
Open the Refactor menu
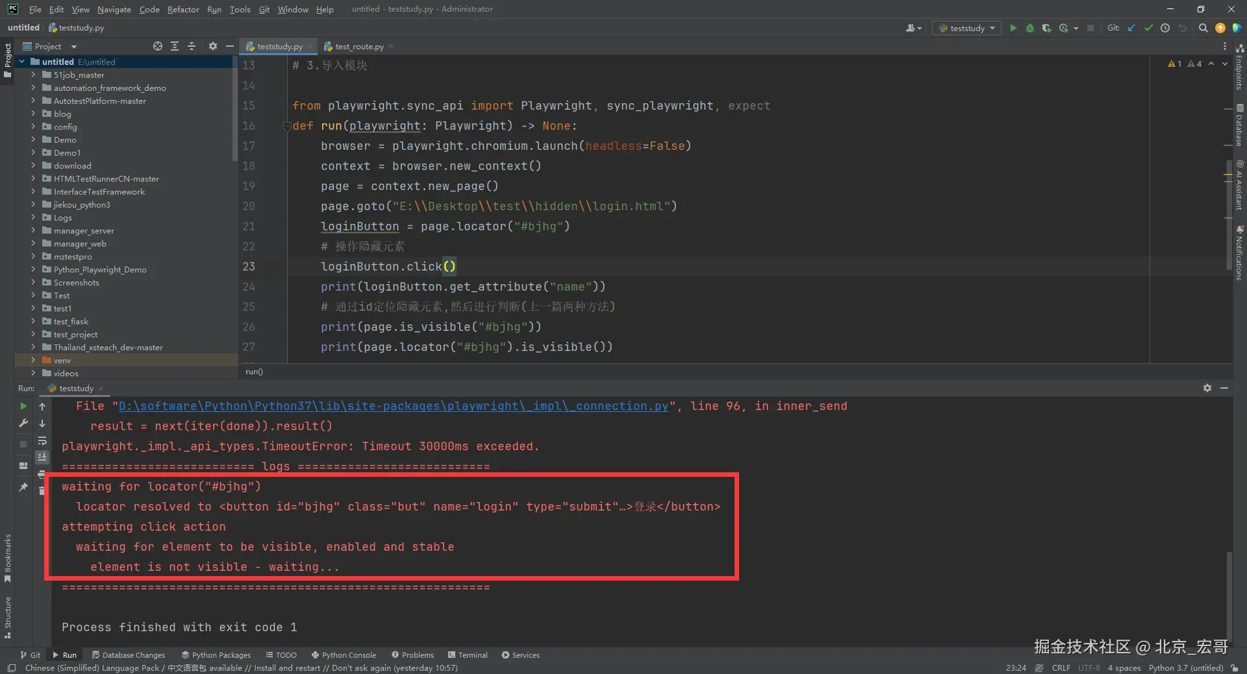point(183,9)
